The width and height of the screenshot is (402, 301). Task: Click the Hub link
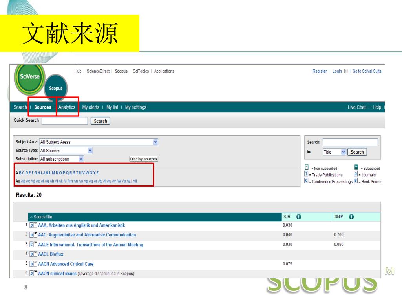click(x=78, y=71)
